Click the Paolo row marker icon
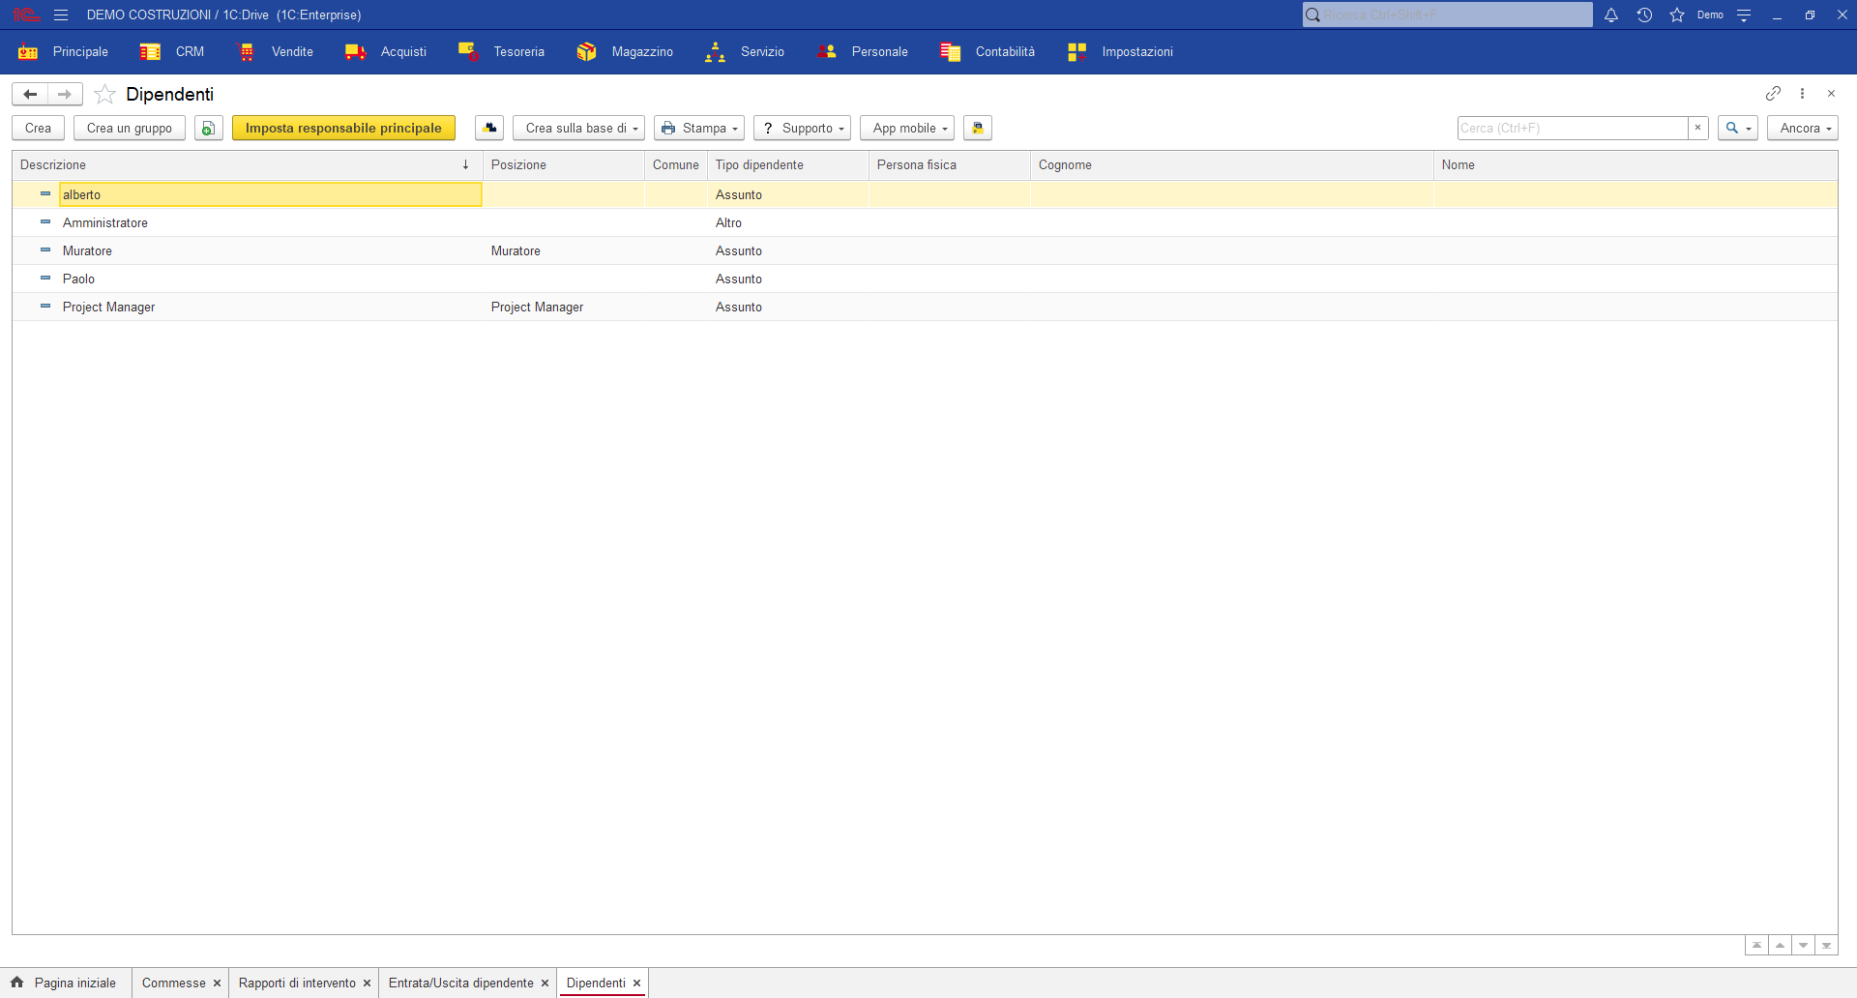 (45, 279)
